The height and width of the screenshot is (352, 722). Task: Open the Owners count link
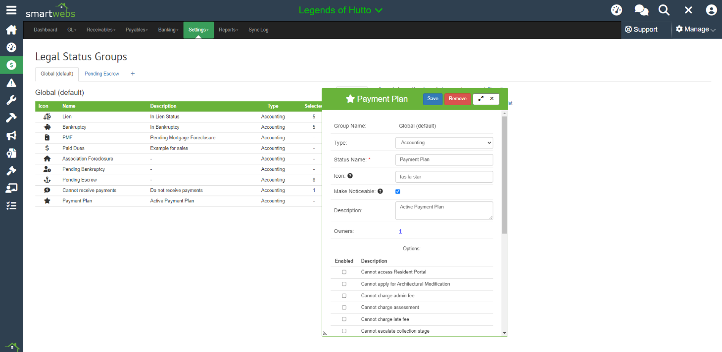[x=400, y=231]
